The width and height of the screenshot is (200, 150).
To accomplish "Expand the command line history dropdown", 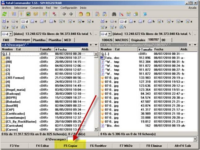I will pyautogui.click(x=195, y=139).
